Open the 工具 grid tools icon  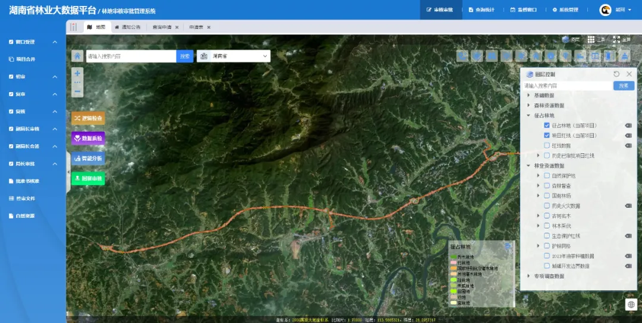pos(591,39)
